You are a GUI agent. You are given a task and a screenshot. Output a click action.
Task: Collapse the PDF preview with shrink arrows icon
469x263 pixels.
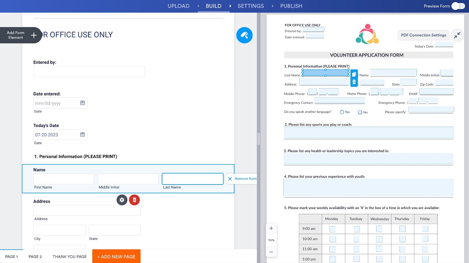tap(457, 35)
